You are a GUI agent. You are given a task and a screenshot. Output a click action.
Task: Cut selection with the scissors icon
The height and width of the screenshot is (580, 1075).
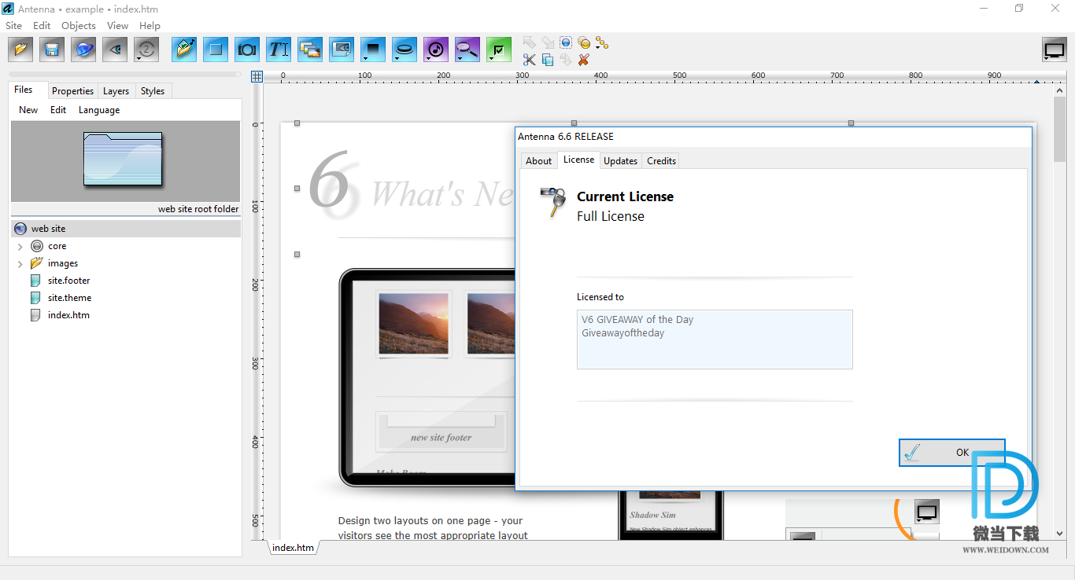(x=529, y=60)
